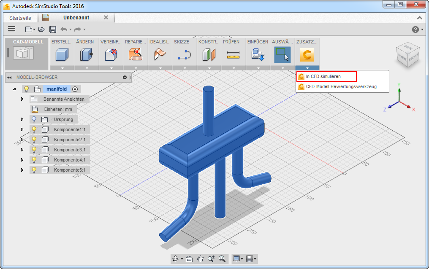
Task: Toggle visibility bulb of Komponente4:1
Action: 34,160
